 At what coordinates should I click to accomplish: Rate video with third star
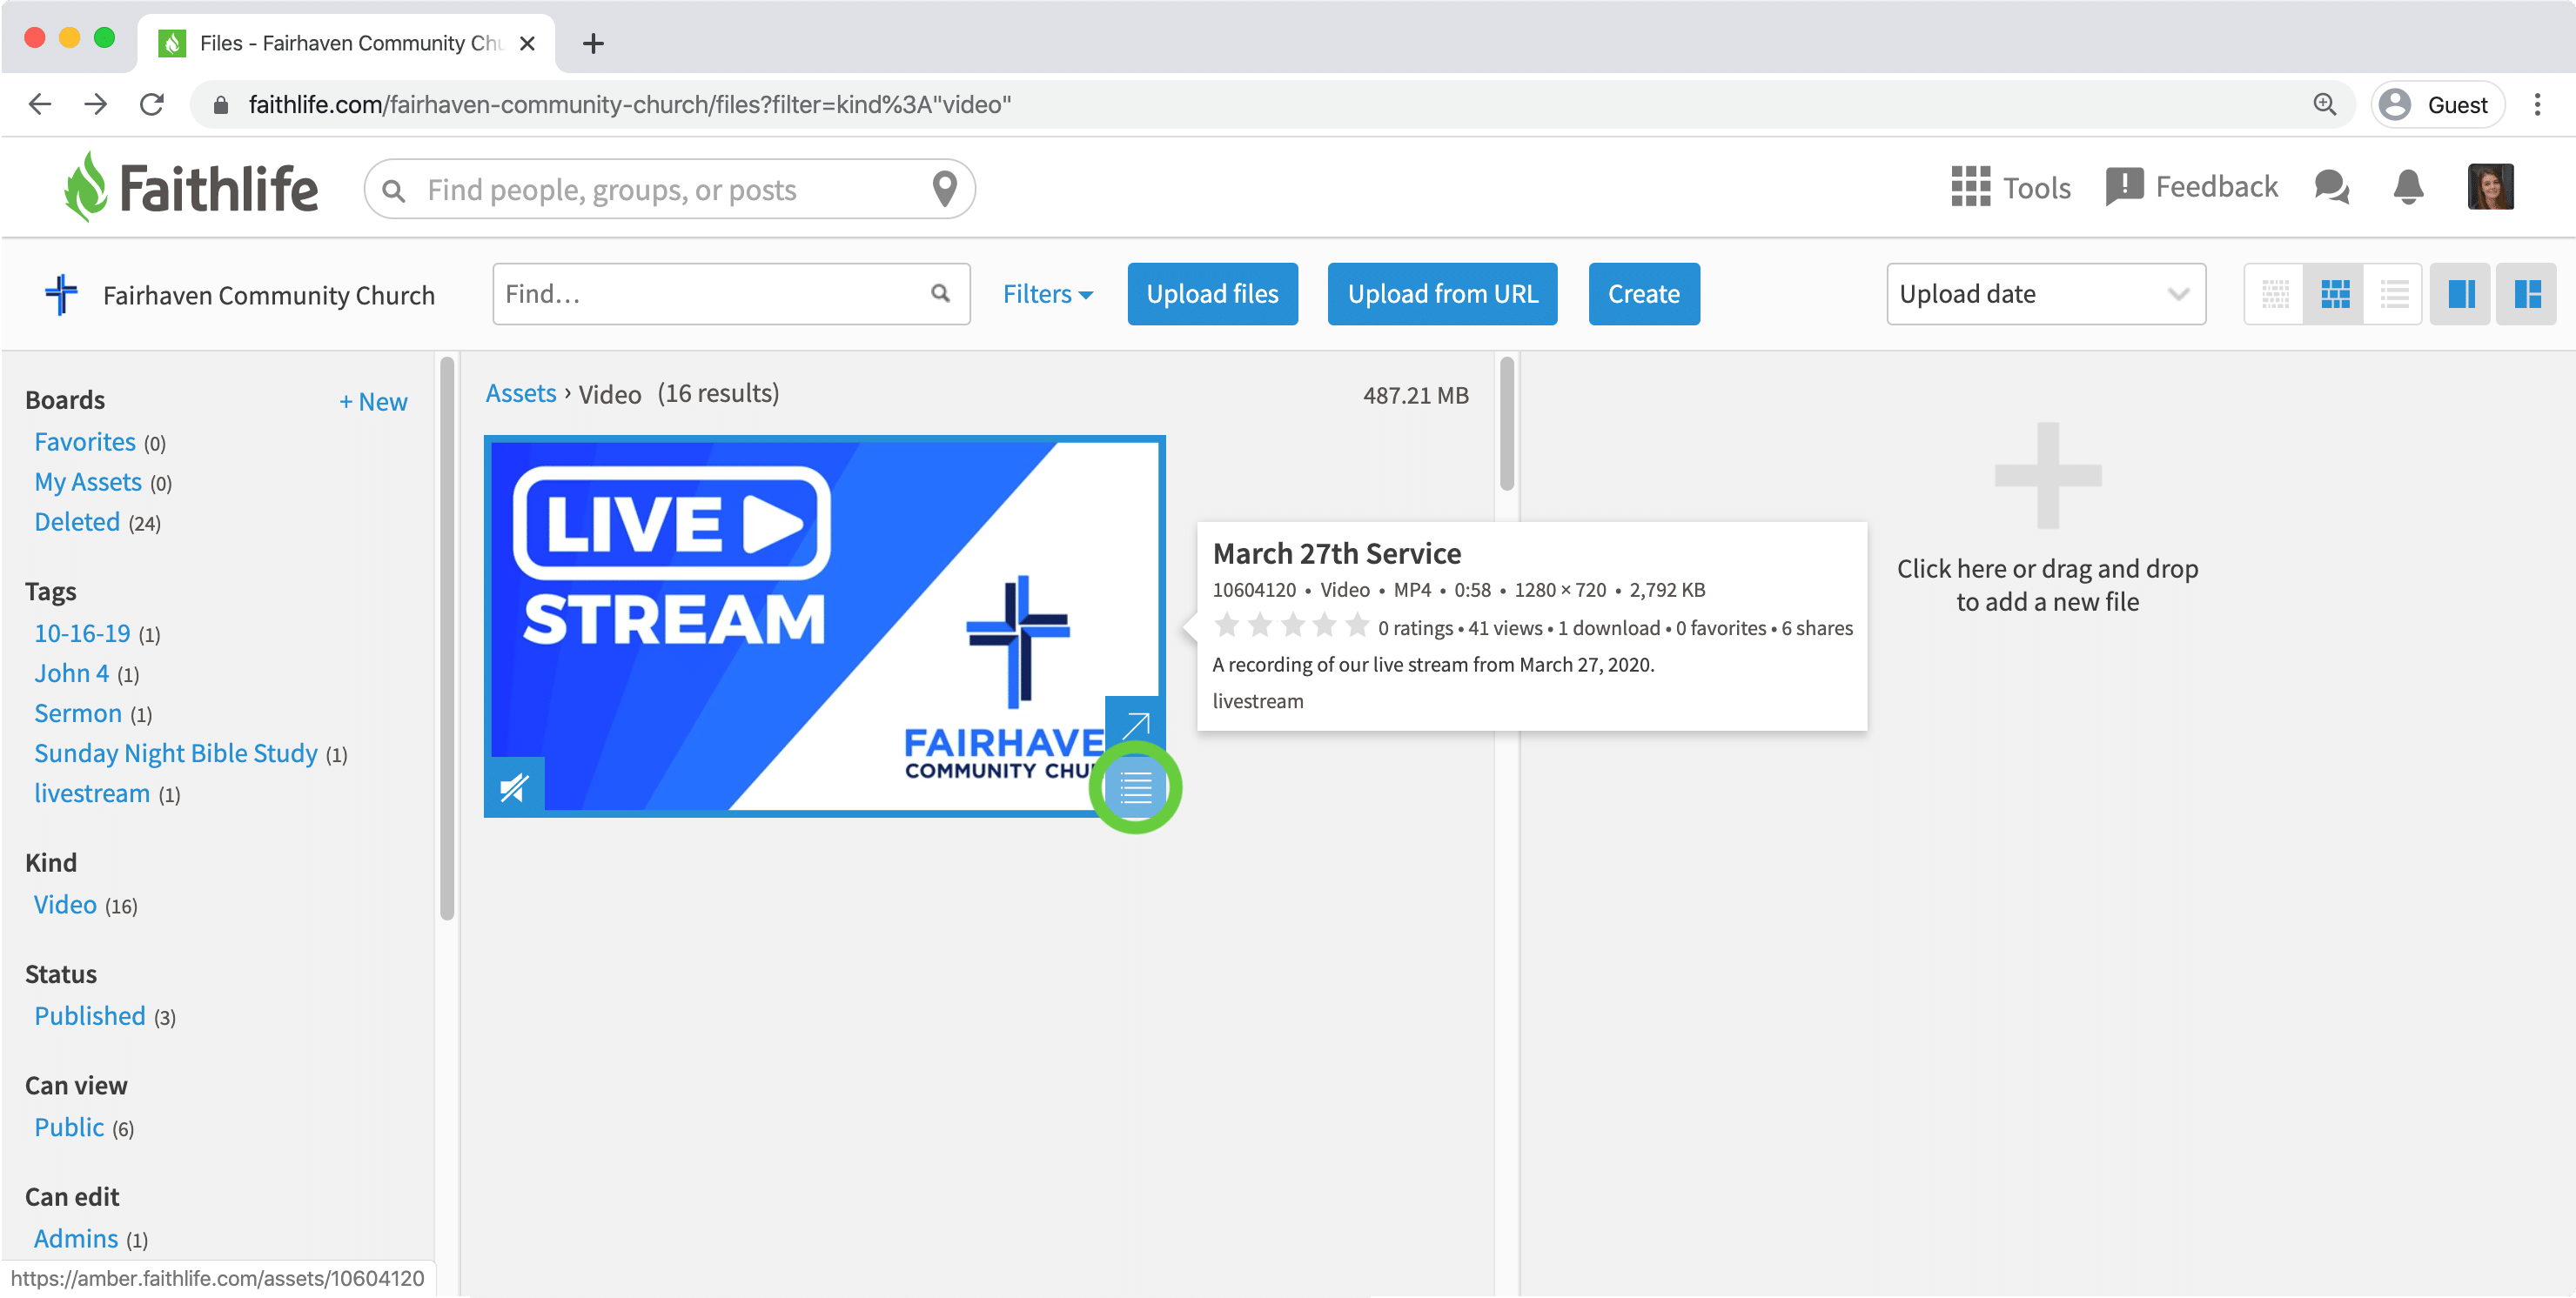coord(1292,626)
